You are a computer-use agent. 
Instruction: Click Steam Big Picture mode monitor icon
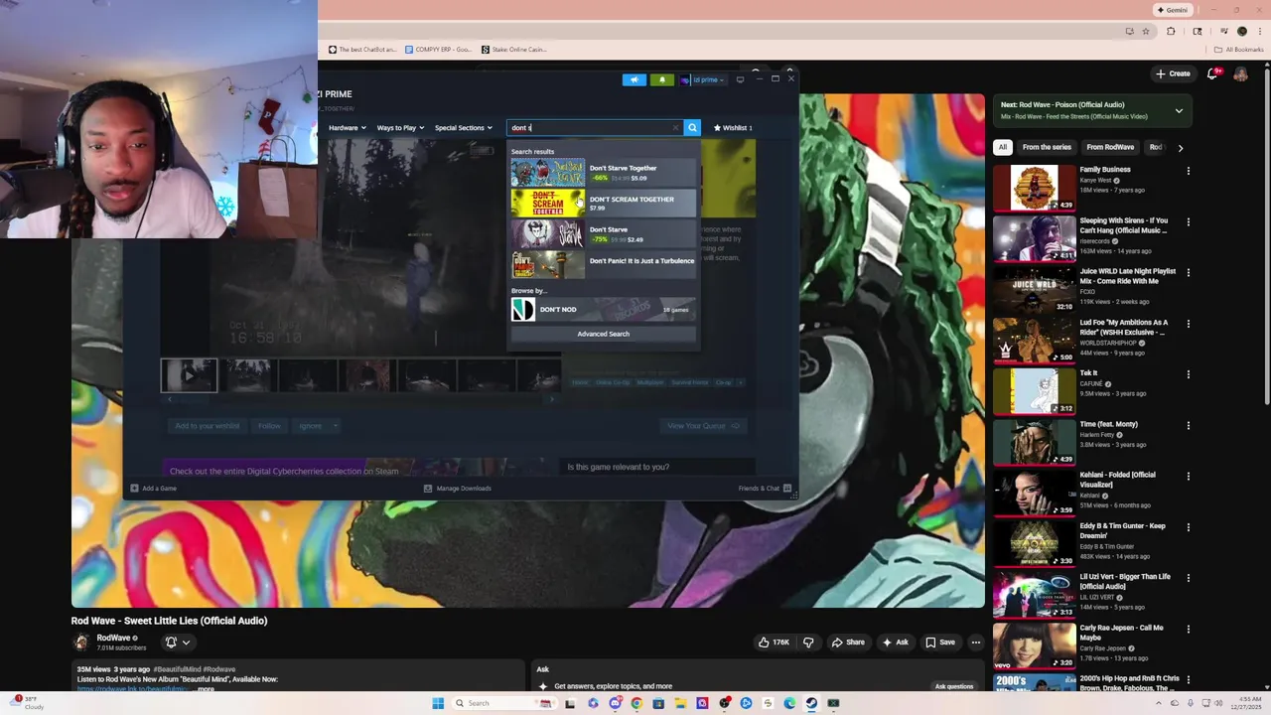tap(740, 79)
